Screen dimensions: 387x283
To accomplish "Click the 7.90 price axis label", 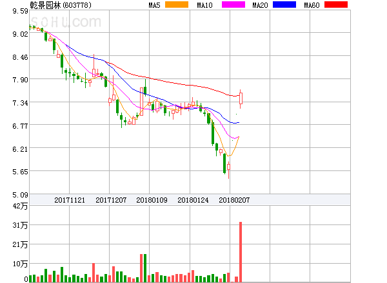I will pyautogui.click(x=20, y=80).
